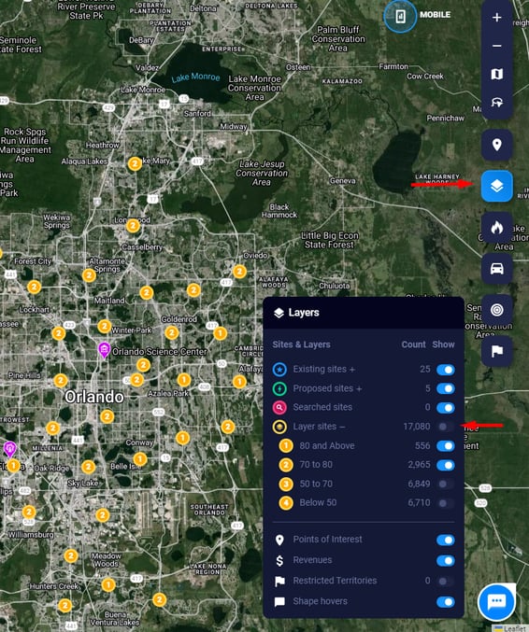Viewport: 529px width, 632px height.
Task: Open the map type icon
Action: [x=496, y=74]
